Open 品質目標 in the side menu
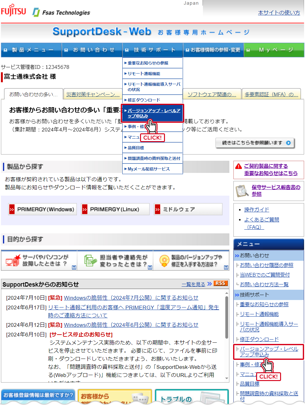305x405 pixels. tap(250, 384)
